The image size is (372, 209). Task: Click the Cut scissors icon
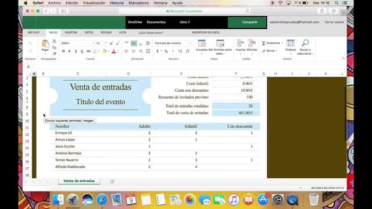click(54, 41)
